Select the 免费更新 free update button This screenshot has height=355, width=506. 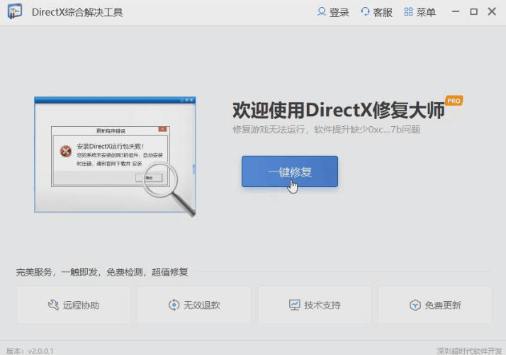pos(434,305)
